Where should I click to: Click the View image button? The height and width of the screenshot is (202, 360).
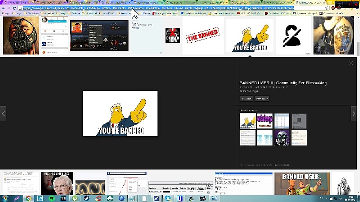[x=262, y=98]
